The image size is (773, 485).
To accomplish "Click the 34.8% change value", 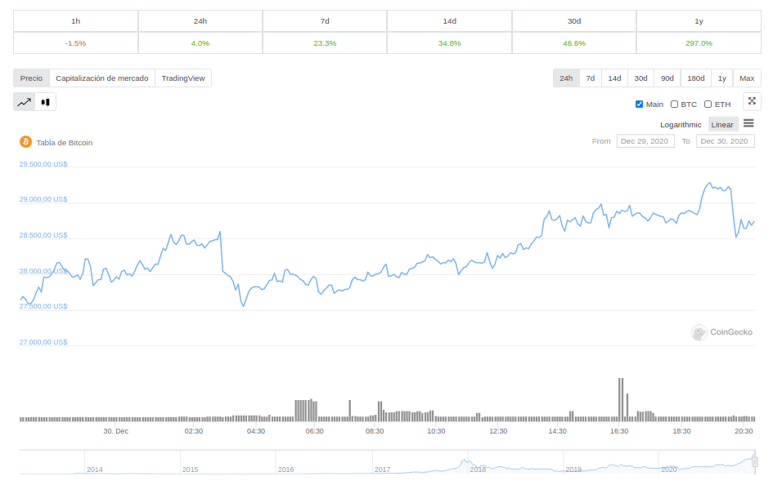I will pos(450,43).
